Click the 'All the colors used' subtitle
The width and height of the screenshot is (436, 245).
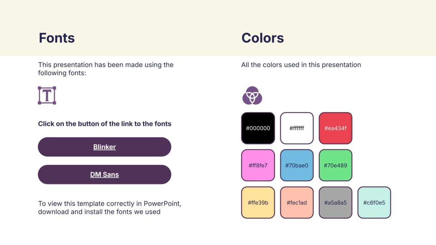301,65
